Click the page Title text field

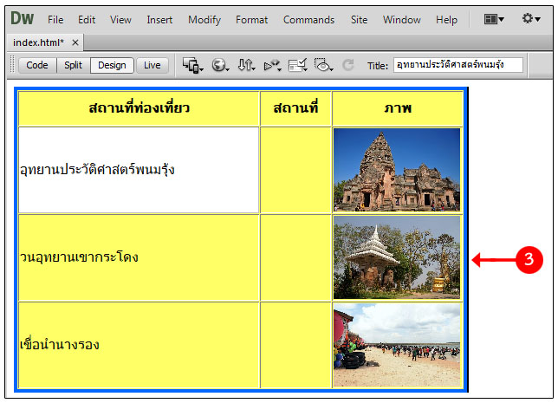point(458,65)
